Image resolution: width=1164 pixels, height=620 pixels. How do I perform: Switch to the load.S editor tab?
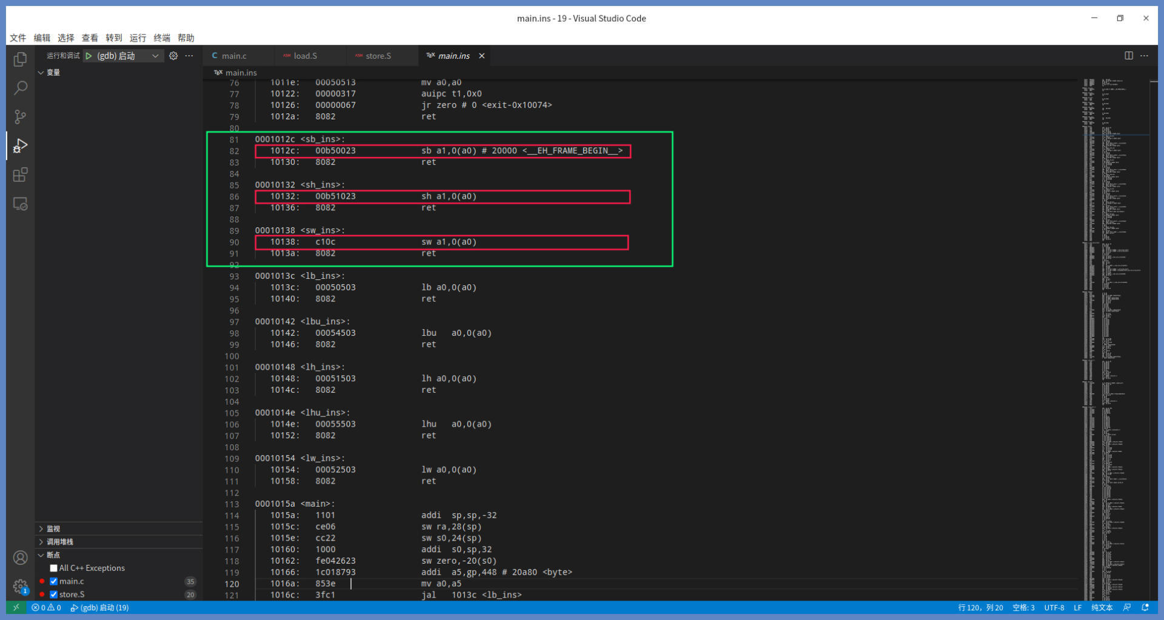pyautogui.click(x=305, y=56)
